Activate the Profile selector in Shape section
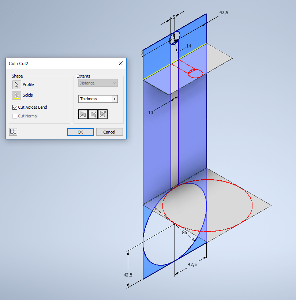 [x=16, y=85]
